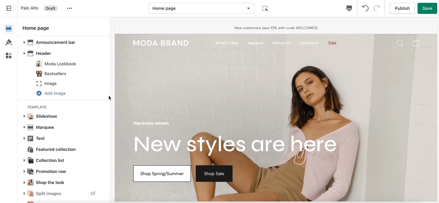Expand the Announcement bar section

[24, 42]
